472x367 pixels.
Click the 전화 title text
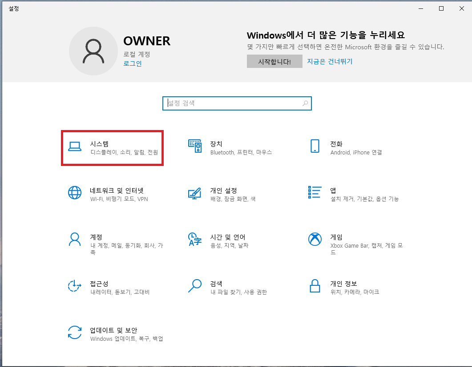tap(336, 144)
